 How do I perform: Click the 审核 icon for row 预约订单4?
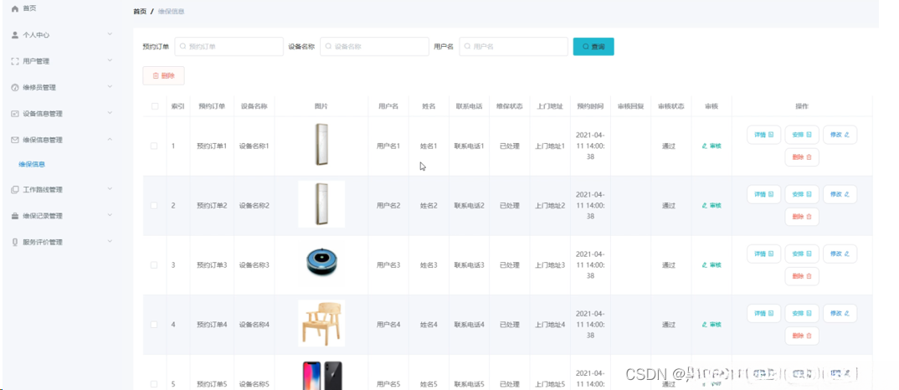click(705, 325)
